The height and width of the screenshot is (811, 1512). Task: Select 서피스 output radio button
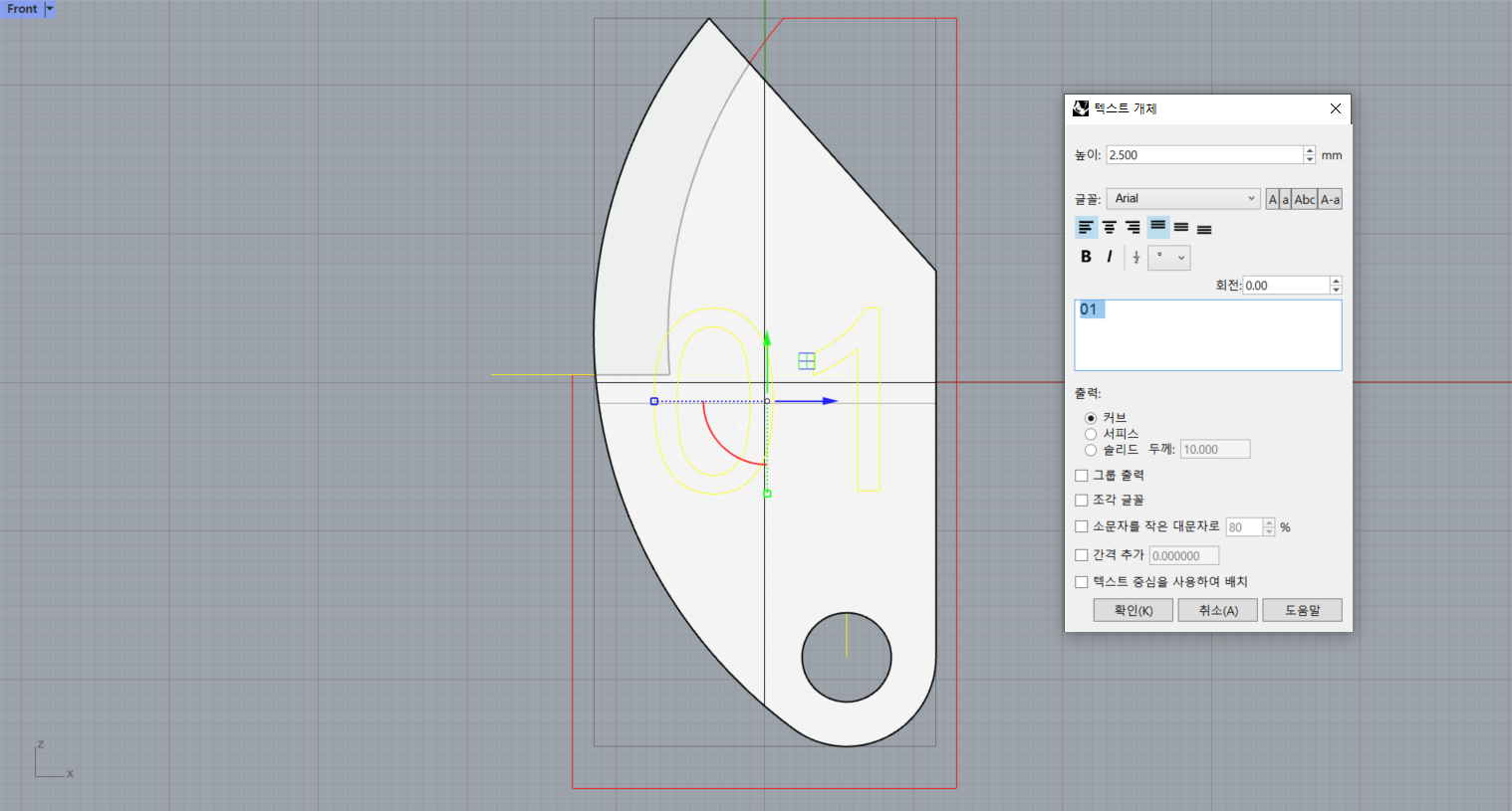tap(1091, 434)
